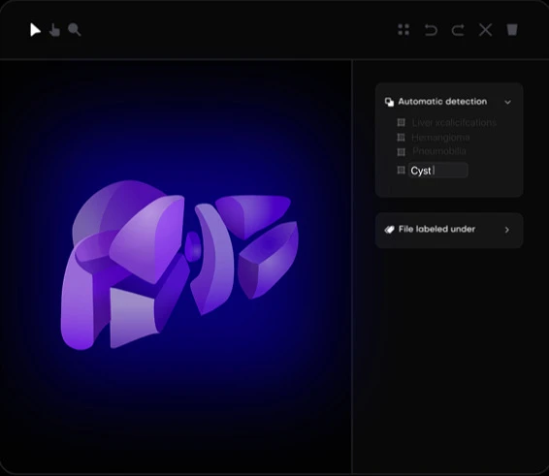Select the Pneumobilia label text
This screenshot has width=549, height=476.
click(439, 151)
